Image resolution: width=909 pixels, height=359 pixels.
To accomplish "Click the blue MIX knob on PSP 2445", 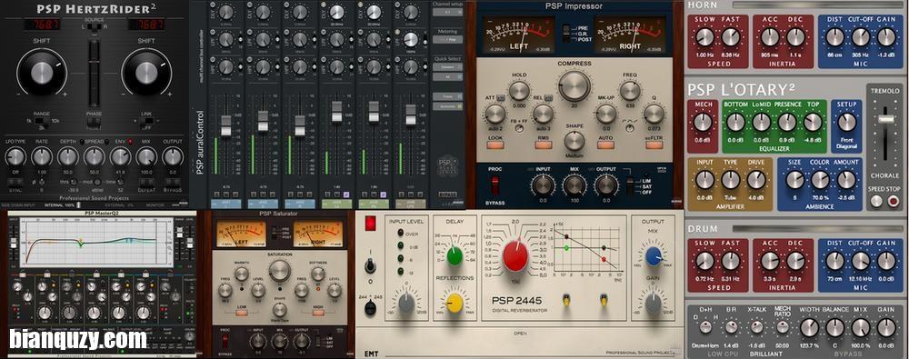I will pyautogui.click(x=654, y=255).
